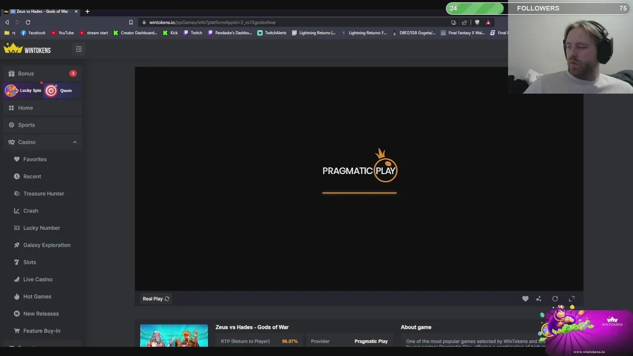Open Treasure Hunter game category
Screen dimensions: 633x356
click(x=43, y=194)
